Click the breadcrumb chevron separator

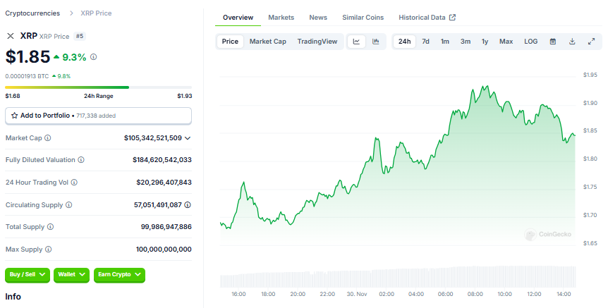click(x=71, y=13)
